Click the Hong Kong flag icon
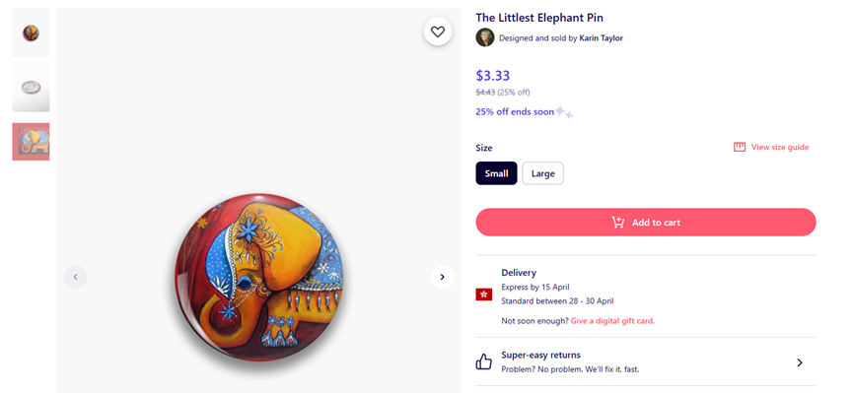 (x=483, y=295)
